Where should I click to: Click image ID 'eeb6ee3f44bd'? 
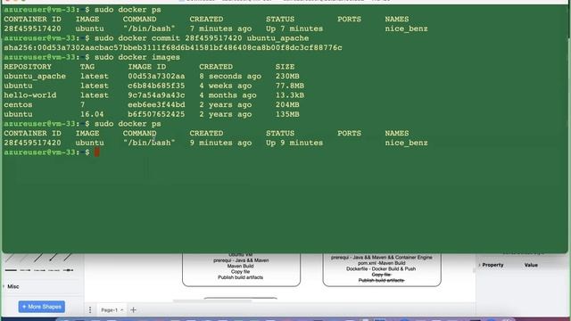(156, 105)
